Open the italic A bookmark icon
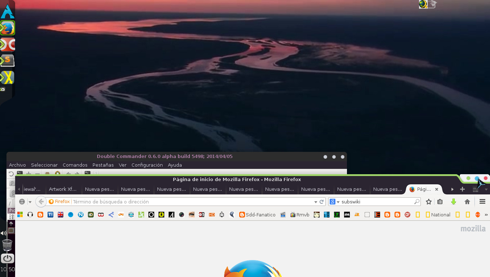Image resolution: width=490 pixels, height=277 pixels. pos(171,215)
